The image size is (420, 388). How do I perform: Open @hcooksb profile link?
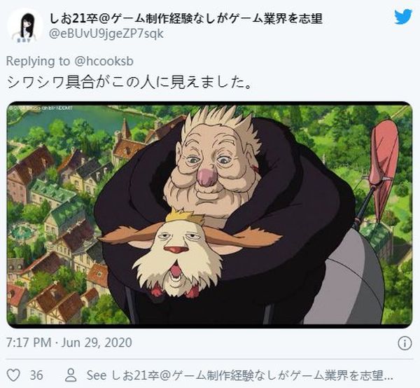(x=104, y=62)
